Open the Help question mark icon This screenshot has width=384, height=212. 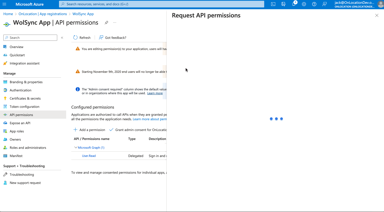pos(314,4)
